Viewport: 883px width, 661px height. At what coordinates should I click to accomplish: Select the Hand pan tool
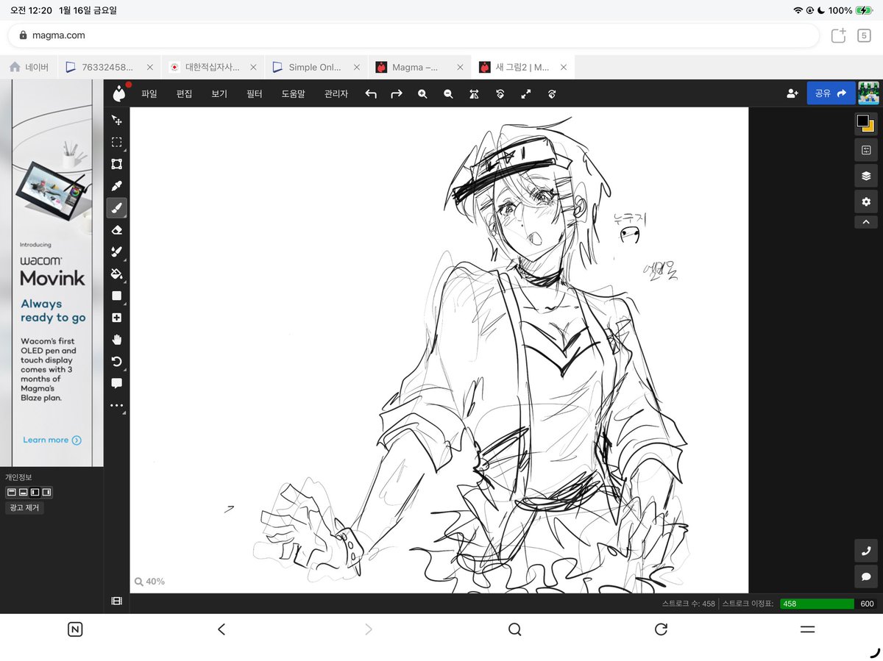(x=116, y=340)
